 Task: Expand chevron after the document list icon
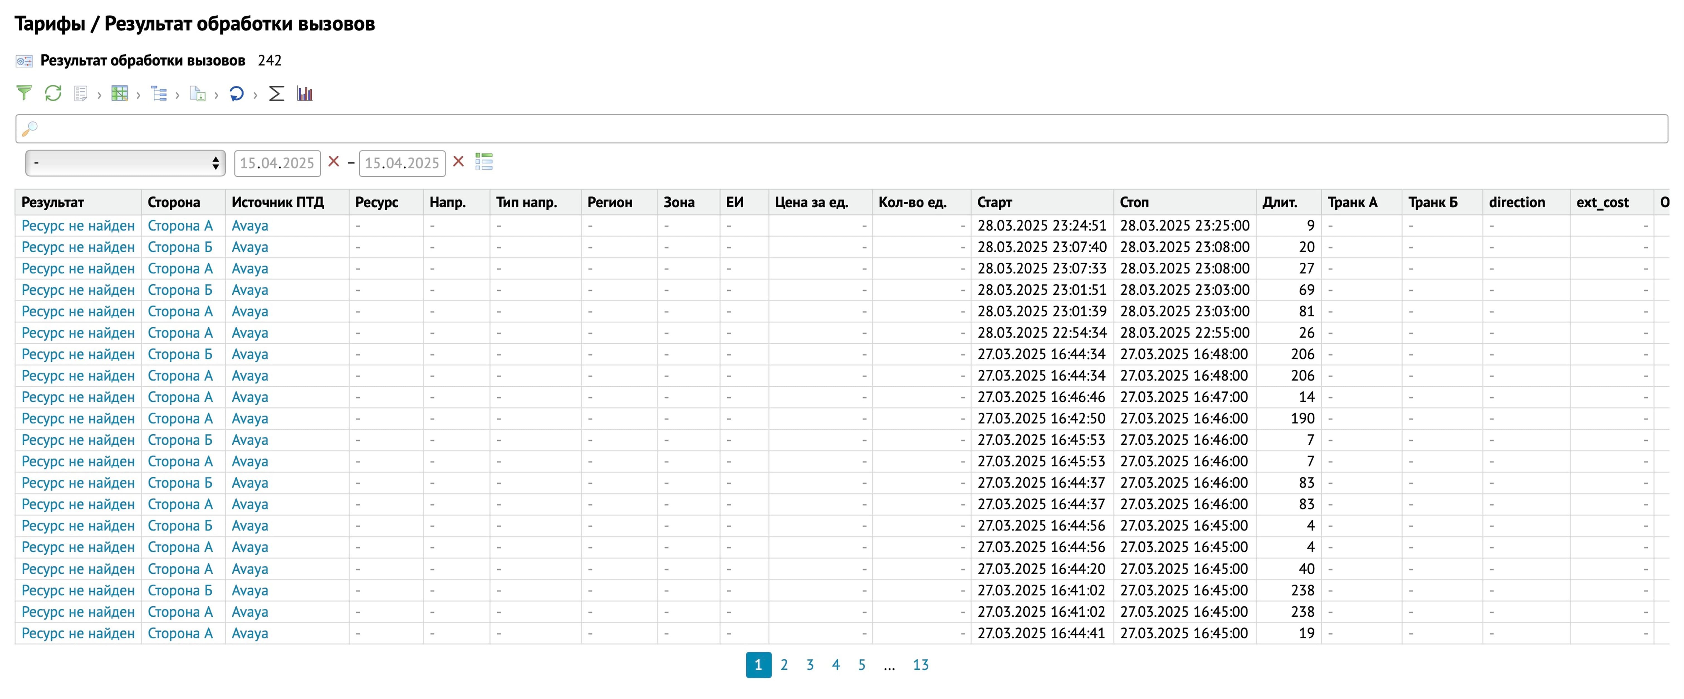point(99,95)
